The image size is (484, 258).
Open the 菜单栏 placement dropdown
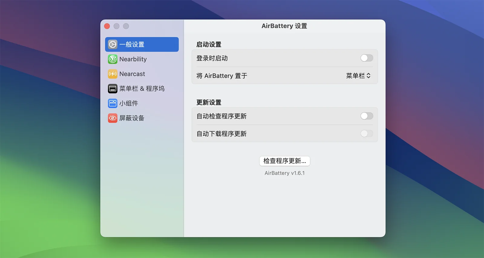[358, 76]
